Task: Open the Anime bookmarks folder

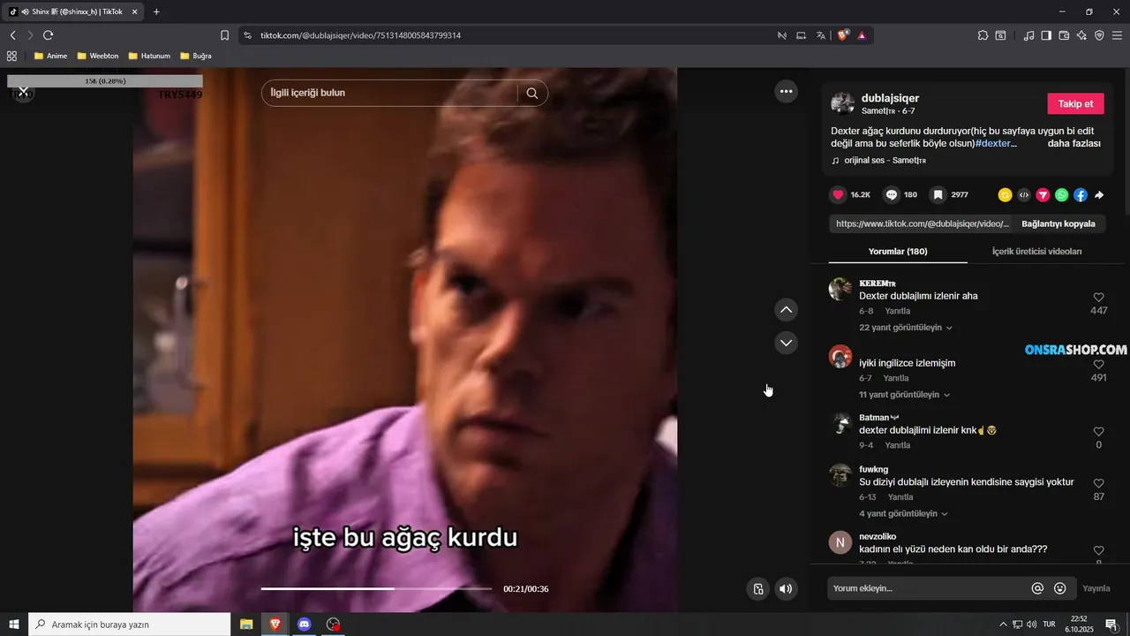Action: point(50,56)
